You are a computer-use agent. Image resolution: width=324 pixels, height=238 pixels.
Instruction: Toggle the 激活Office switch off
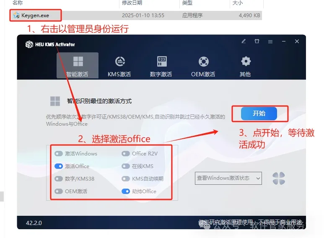point(59,166)
